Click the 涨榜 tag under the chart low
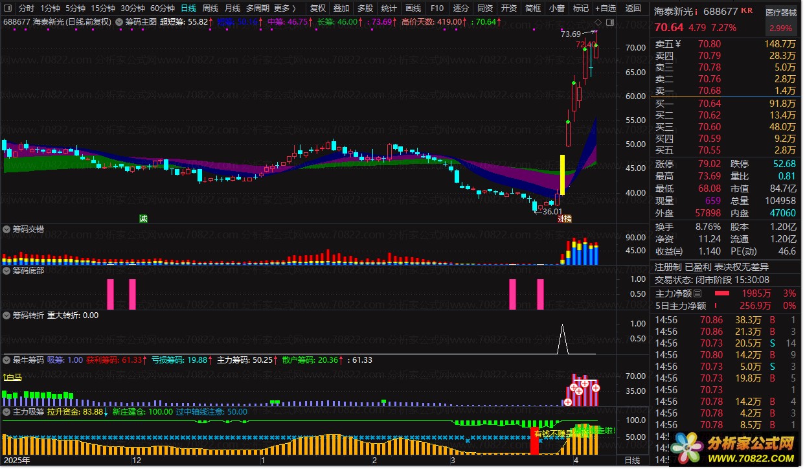 565,218
